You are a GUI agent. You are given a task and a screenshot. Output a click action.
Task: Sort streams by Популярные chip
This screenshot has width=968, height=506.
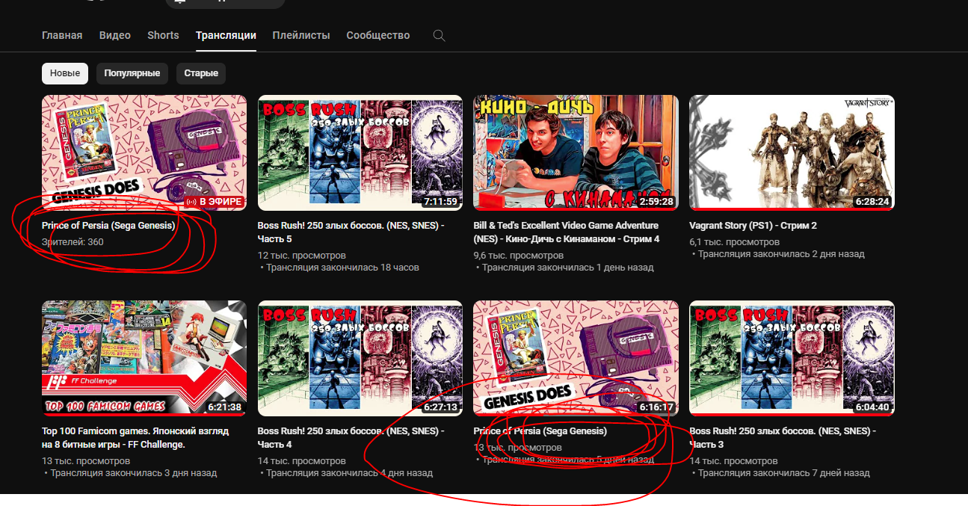pos(132,73)
